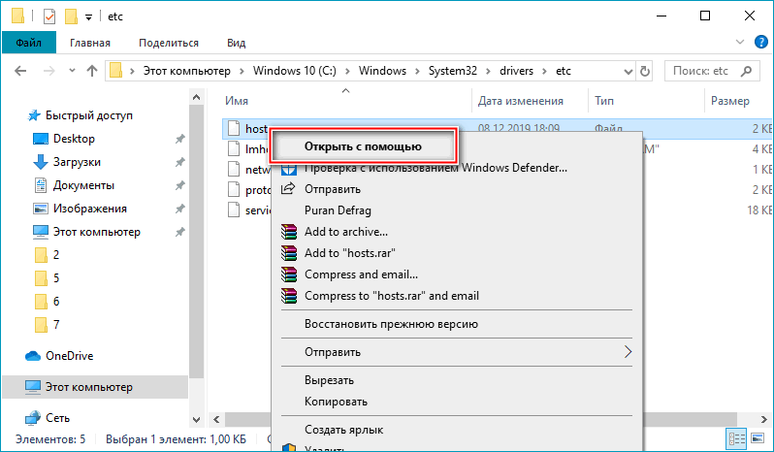This screenshot has height=452, width=774.
Task: Click the search magnifier icon
Action: click(x=747, y=71)
